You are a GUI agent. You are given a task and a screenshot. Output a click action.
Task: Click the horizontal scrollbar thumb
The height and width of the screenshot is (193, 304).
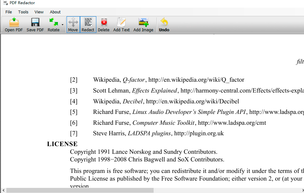(80, 190)
